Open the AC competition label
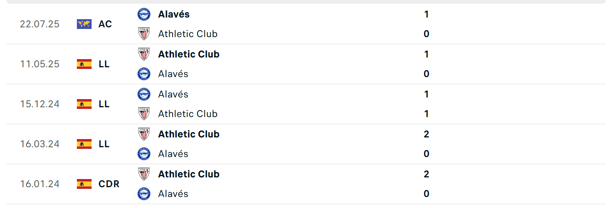Screen dimensions: 613x208 pyautogui.click(x=105, y=24)
